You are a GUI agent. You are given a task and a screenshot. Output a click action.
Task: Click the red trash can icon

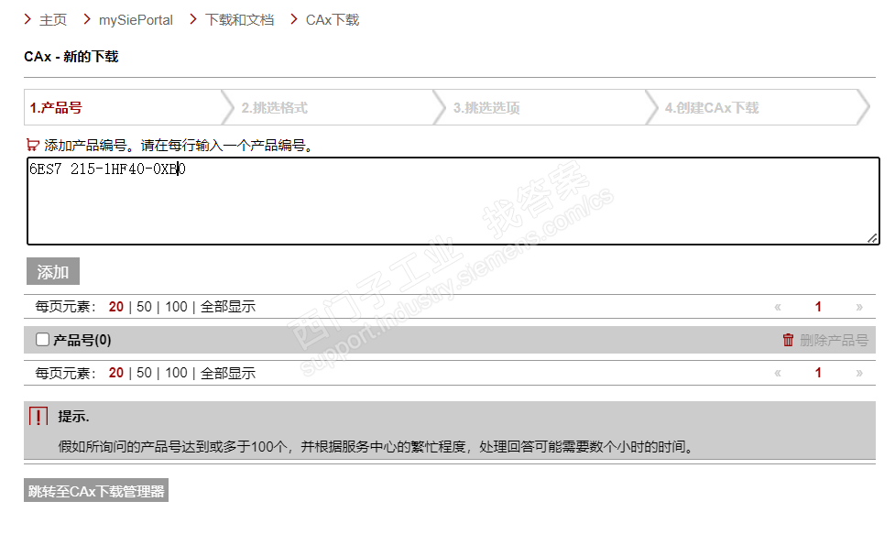pyautogui.click(x=788, y=340)
